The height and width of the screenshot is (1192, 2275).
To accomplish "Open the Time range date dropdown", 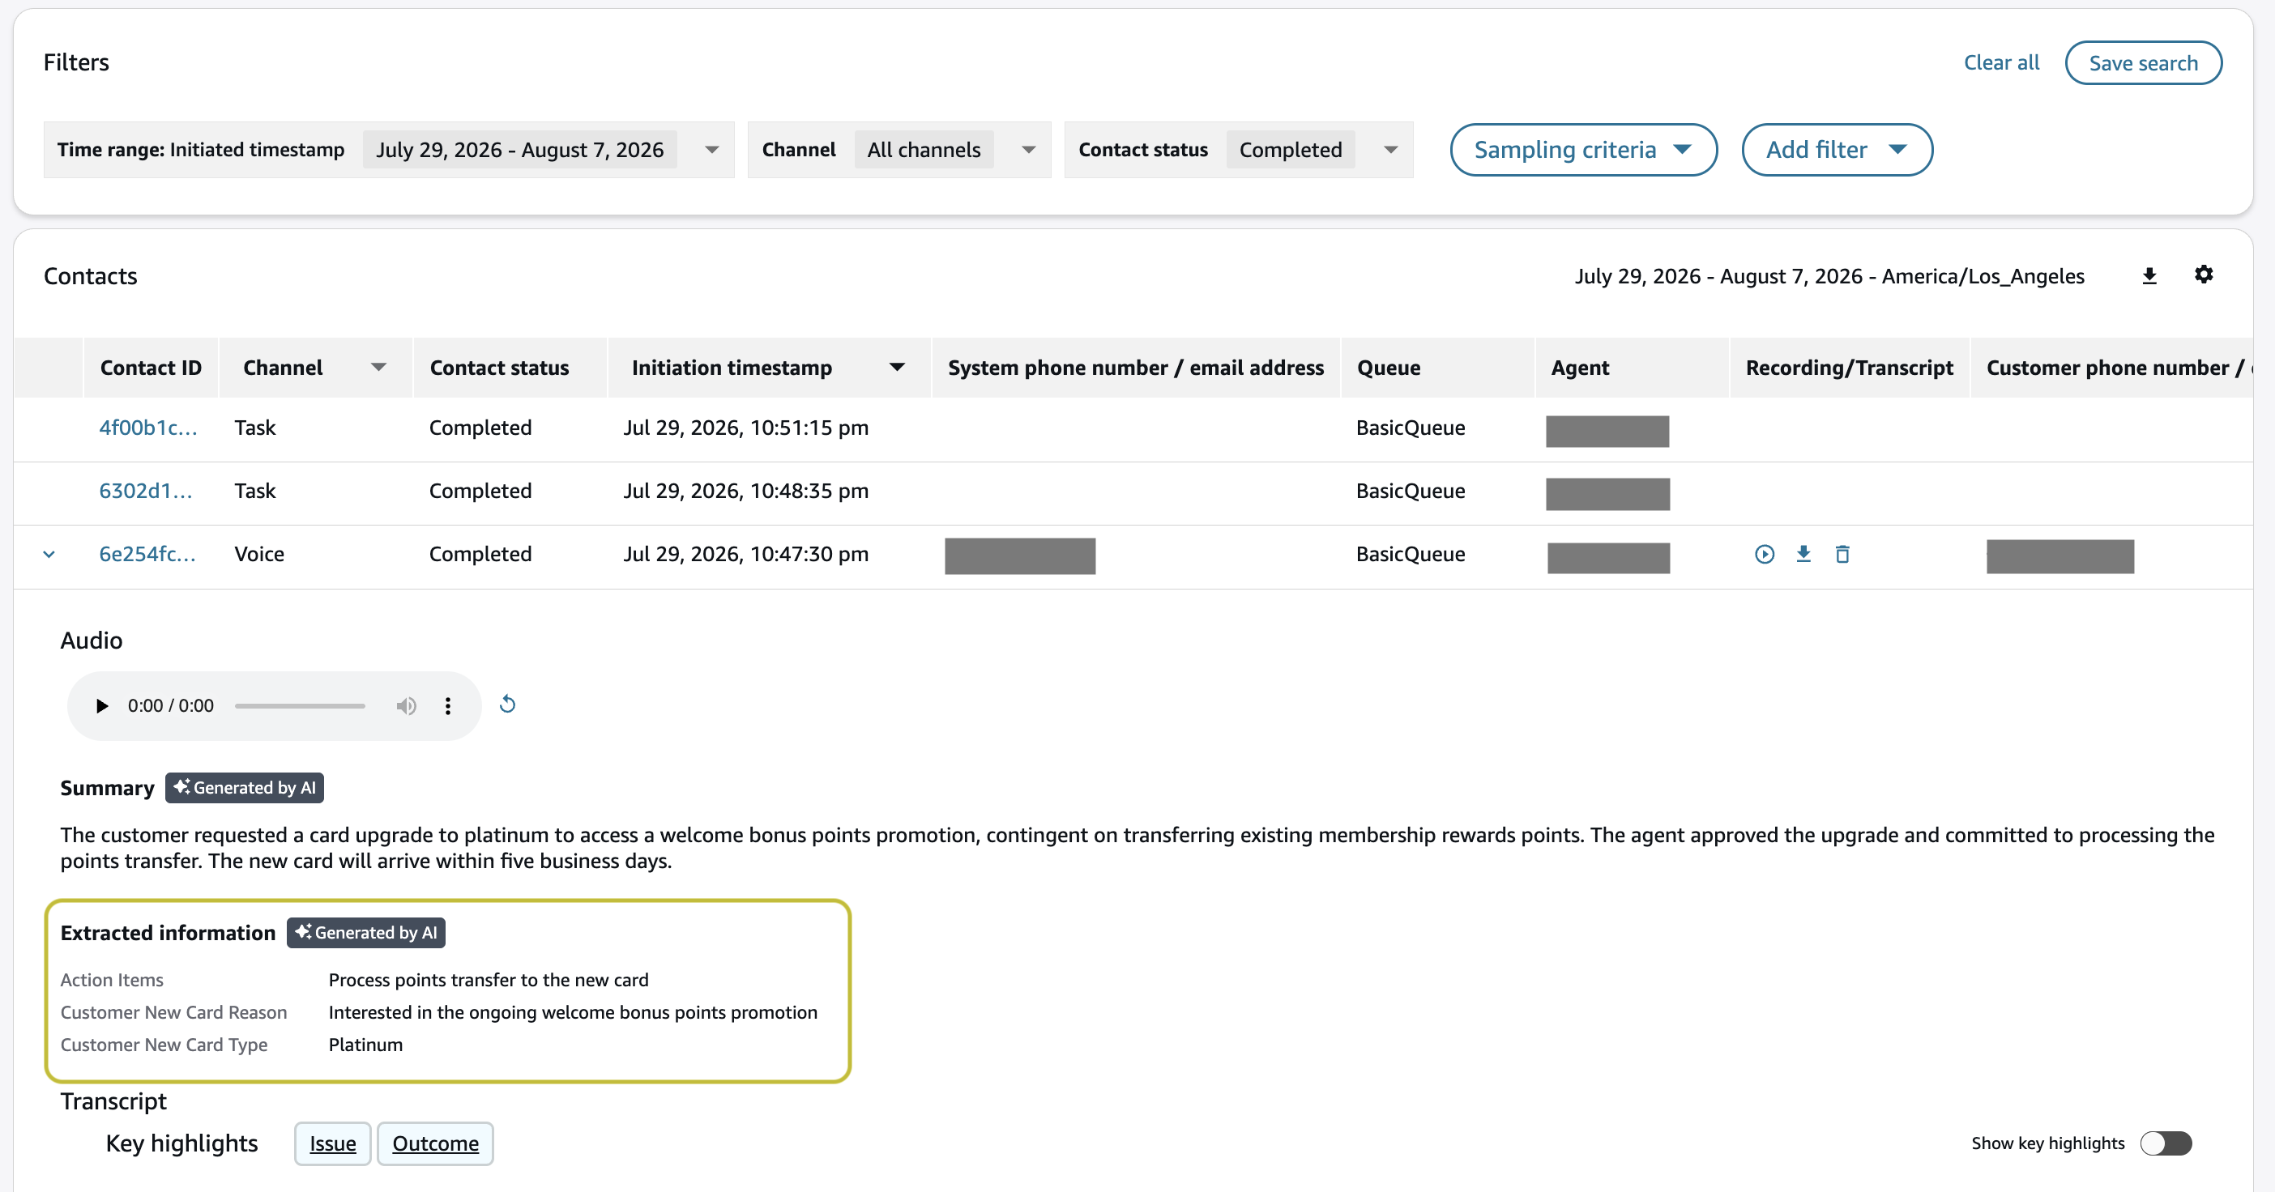I will (711, 150).
